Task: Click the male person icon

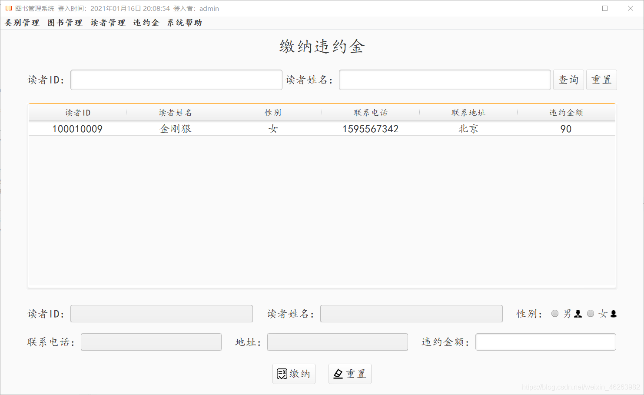Action: click(x=578, y=314)
